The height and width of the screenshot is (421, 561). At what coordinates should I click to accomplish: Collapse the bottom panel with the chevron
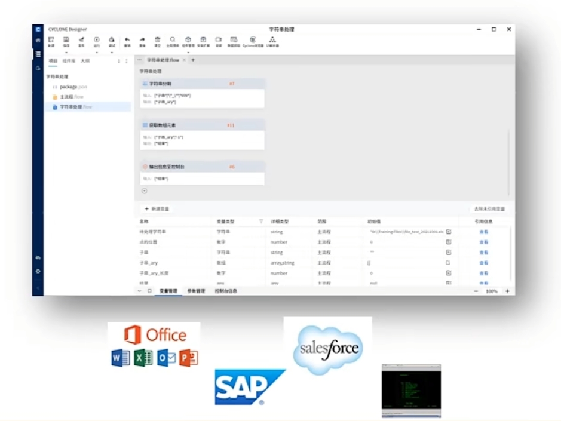(x=139, y=291)
